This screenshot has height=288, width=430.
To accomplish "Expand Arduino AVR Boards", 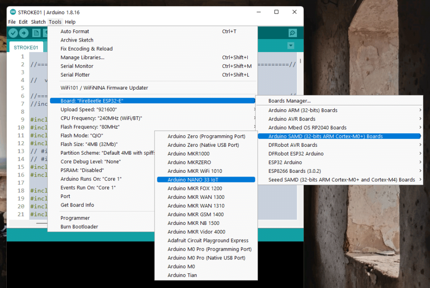I will pyautogui.click(x=340, y=119).
